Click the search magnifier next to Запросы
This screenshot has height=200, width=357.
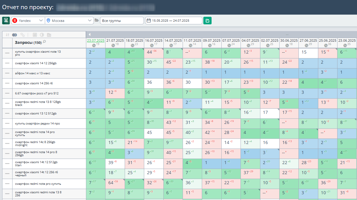45,42
